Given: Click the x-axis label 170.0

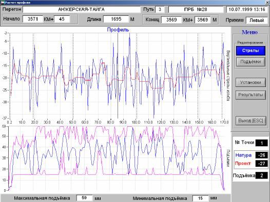Looking at the screenshot, I should [224, 122].
